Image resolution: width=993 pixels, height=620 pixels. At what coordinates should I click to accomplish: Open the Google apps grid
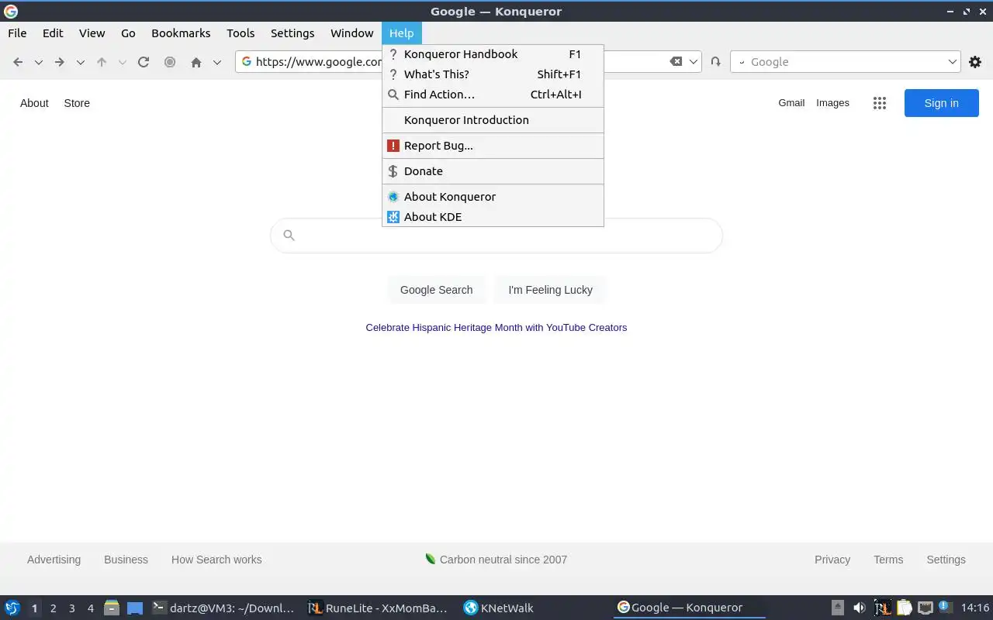coord(879,103)
